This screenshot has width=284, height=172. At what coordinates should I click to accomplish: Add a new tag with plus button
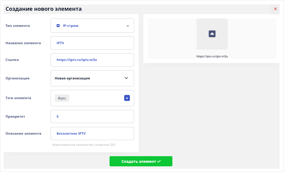(127, 98)
